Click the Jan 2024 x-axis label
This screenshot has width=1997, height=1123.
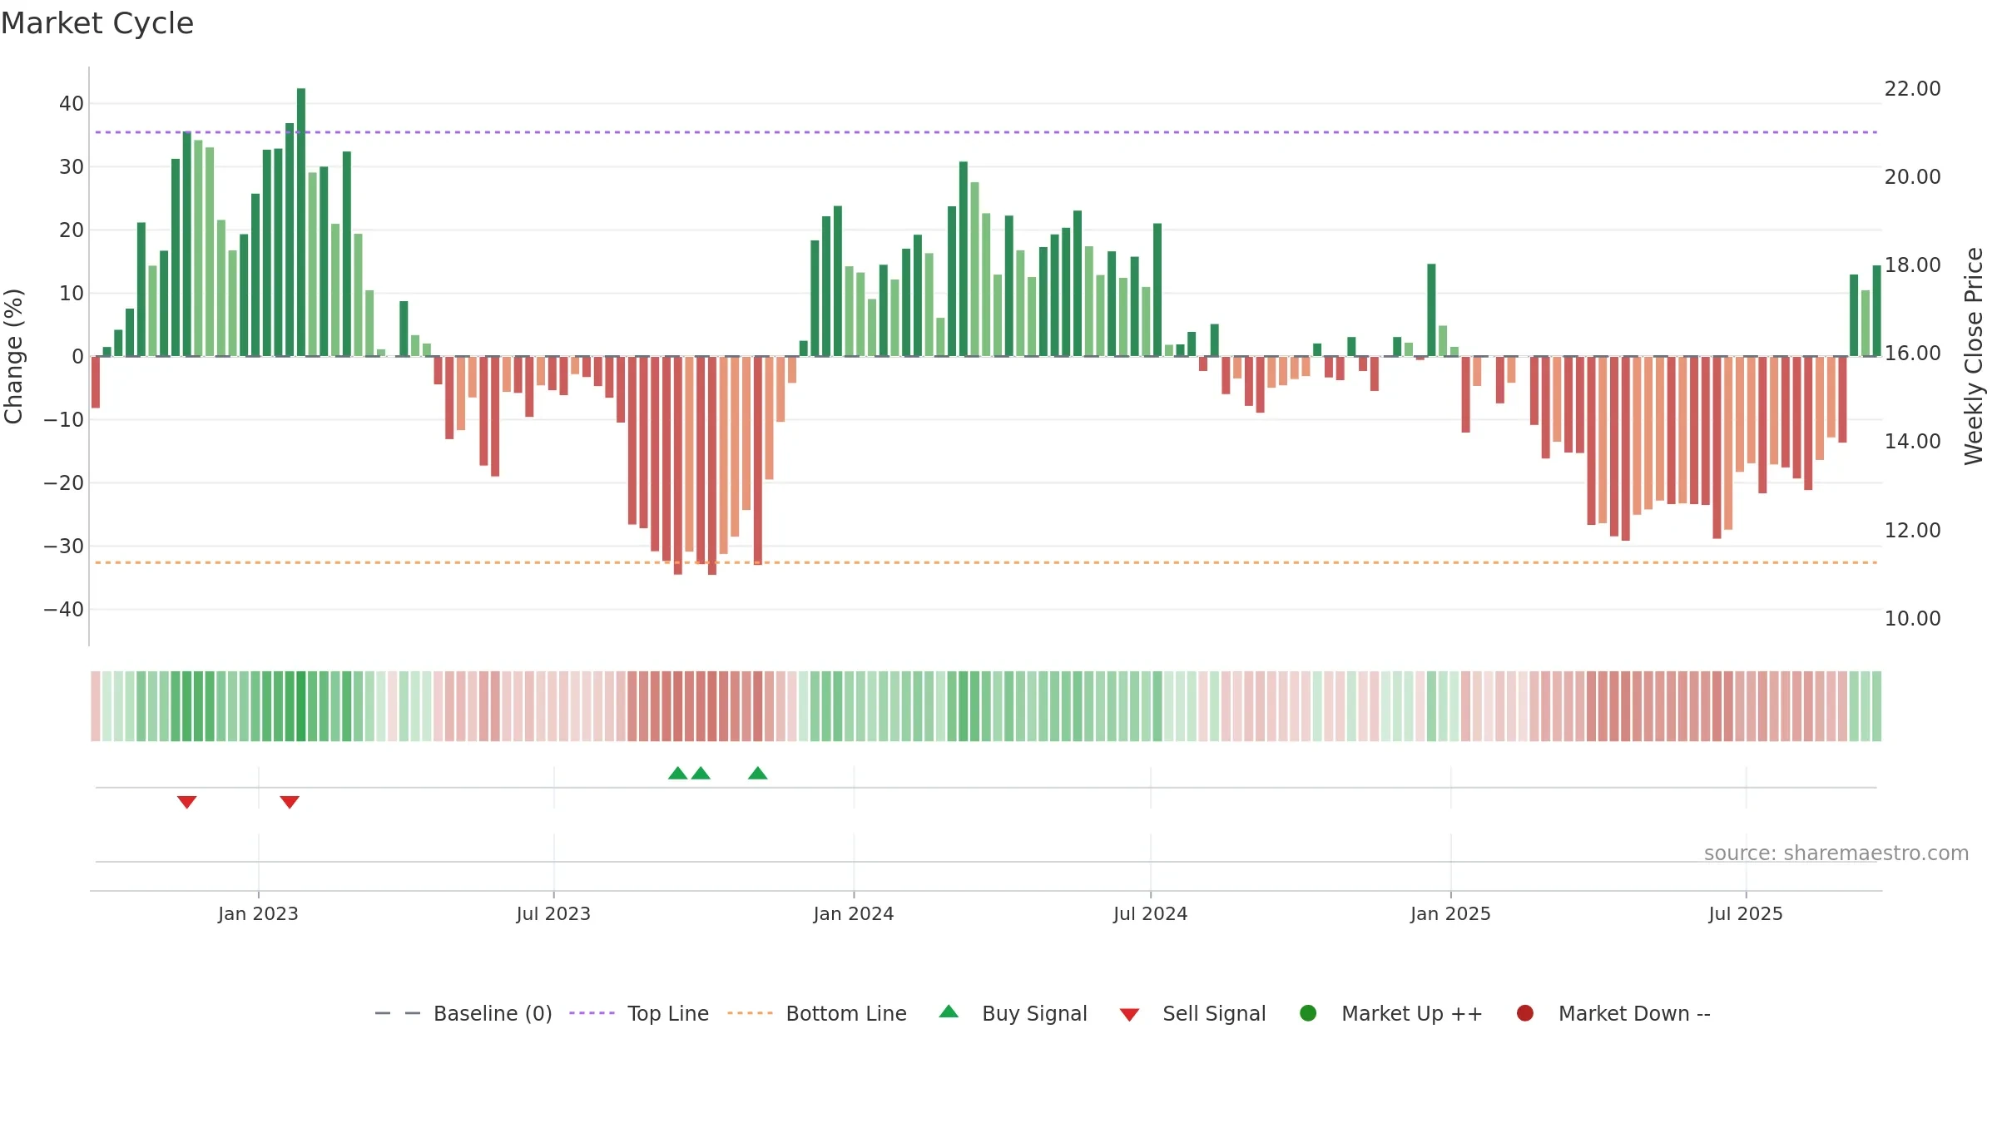tap(854, 914)
